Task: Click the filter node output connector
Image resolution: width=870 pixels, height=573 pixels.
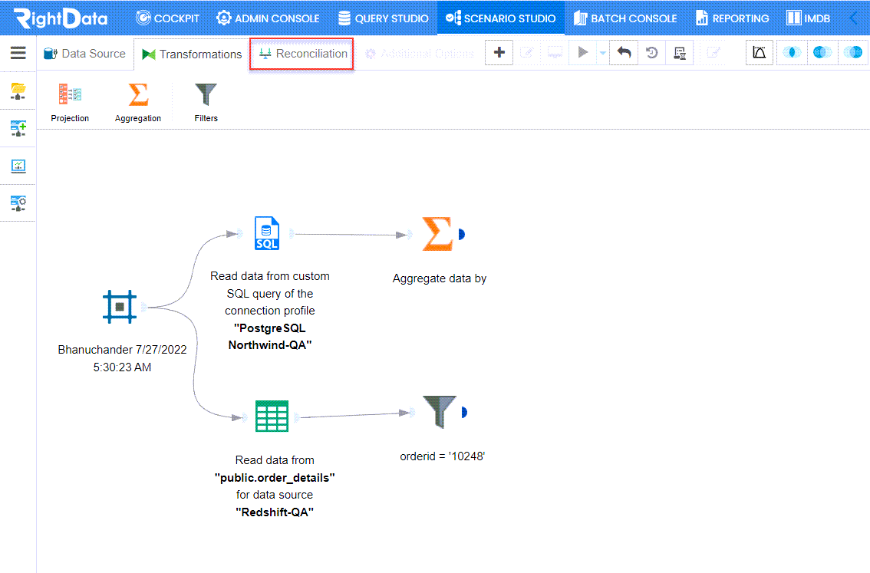Action: point(464,412)
